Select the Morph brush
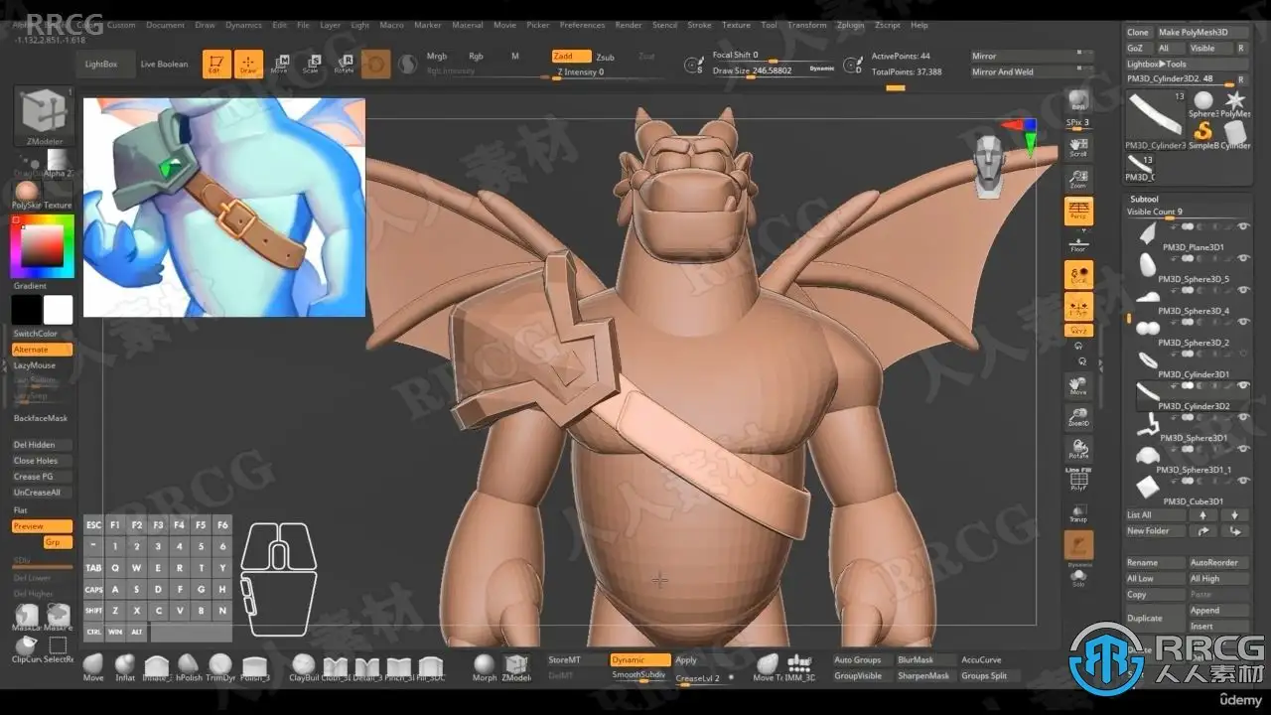This screenshot has width=1271, height=715. pyautogui.click(x=485, y=666)
